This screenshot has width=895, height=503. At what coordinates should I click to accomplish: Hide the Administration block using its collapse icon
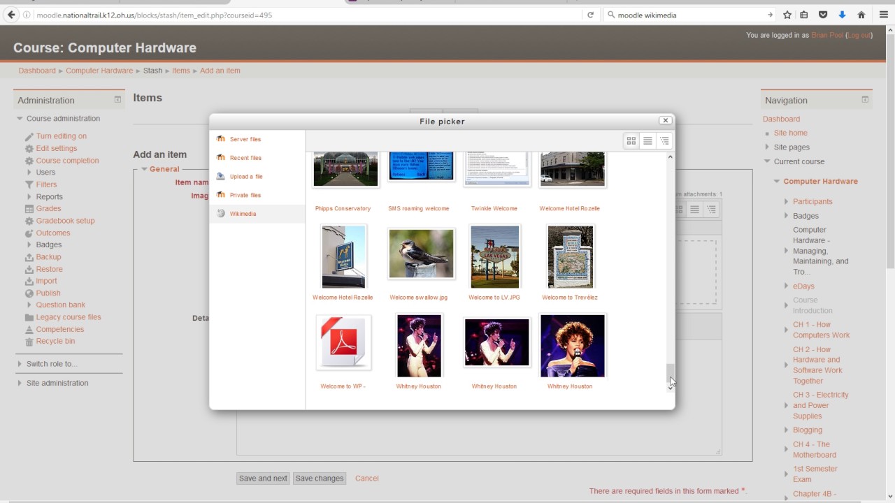tap(117, 100)
